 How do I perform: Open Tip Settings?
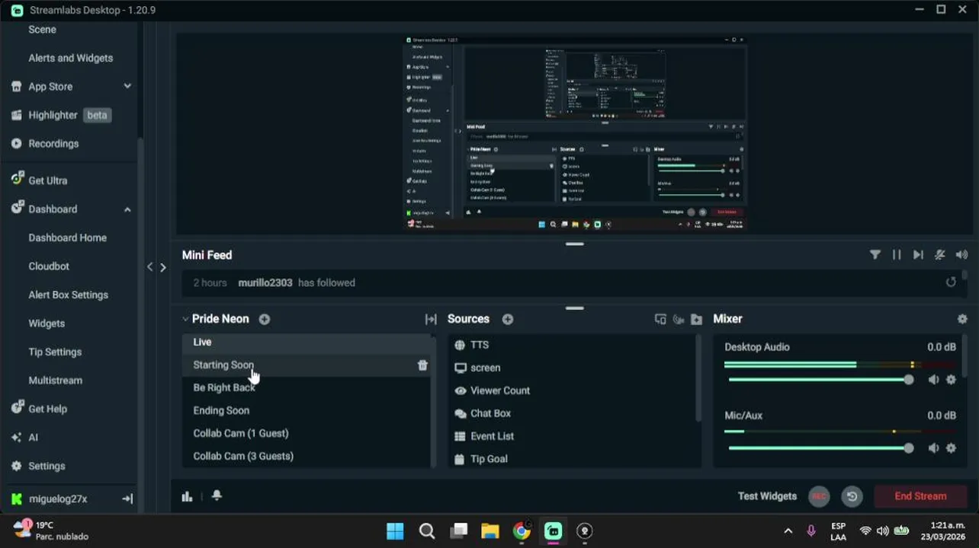pyautogui.click(x=55, y=352)
